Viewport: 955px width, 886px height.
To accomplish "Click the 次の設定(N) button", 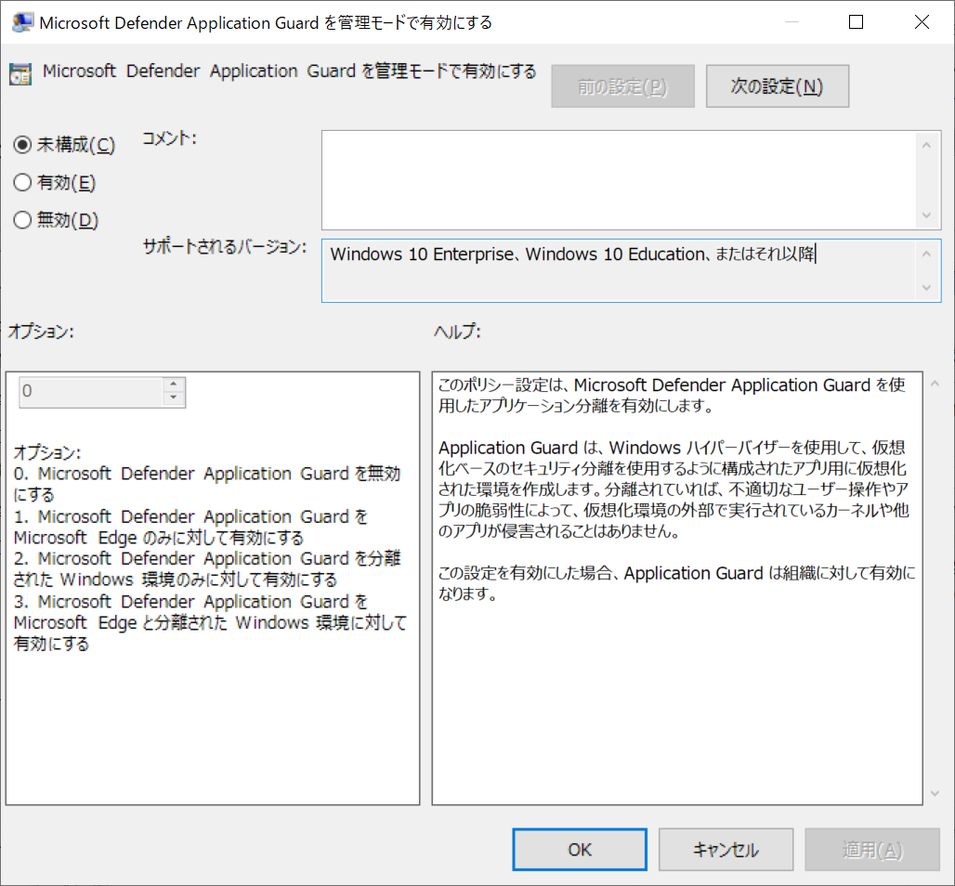I will click(778, 86).
